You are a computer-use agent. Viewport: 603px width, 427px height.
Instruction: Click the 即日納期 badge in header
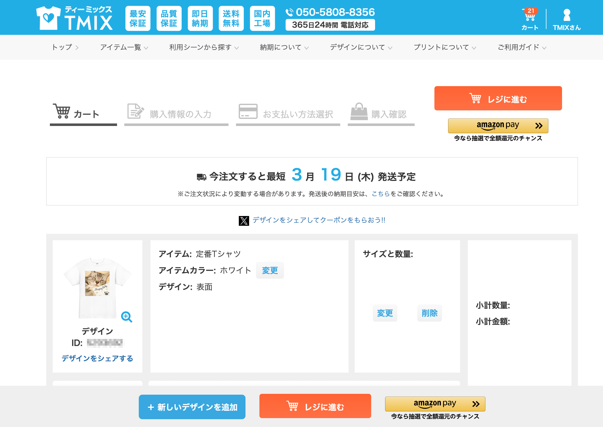tap(200, 18)
